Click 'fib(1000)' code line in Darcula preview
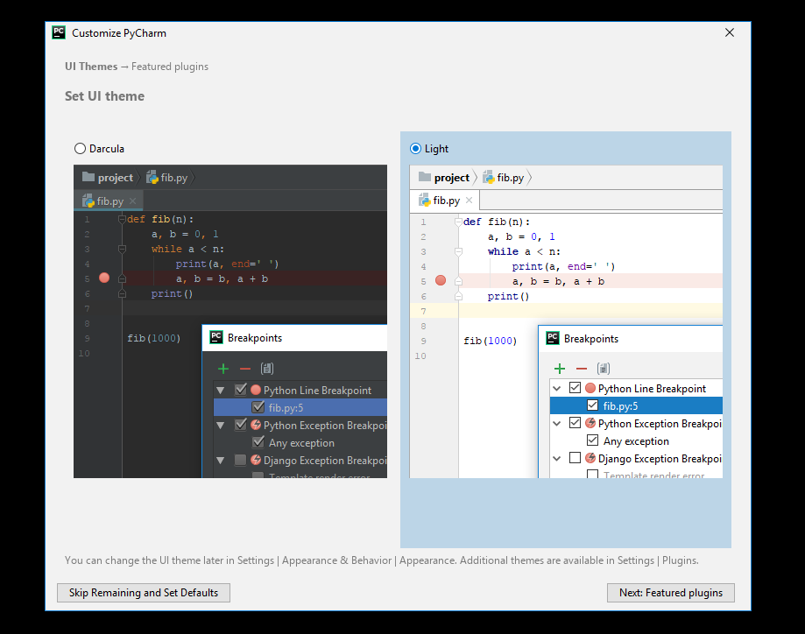Screen dimensions: 805x634 tap(154, 338)
